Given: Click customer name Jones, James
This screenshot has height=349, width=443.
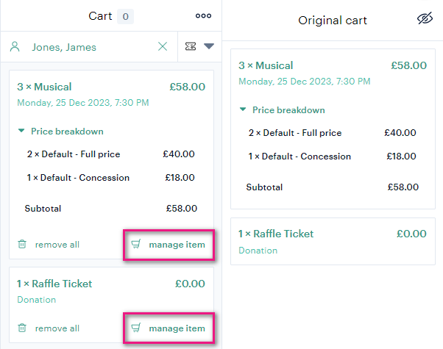Looking at the screenshot, I should 64,47.
